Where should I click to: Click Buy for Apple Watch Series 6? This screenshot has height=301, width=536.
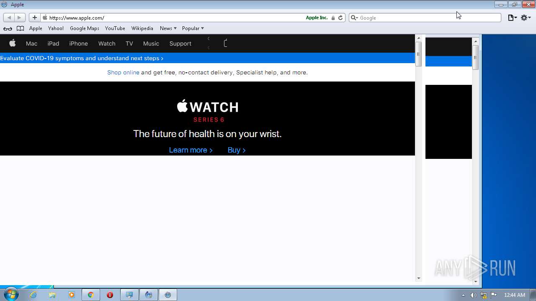(237, 150)
